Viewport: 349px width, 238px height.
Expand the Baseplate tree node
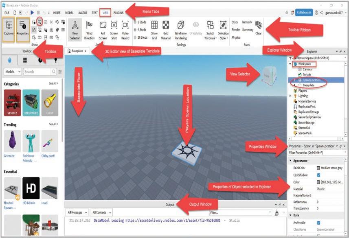click(295, 85)
